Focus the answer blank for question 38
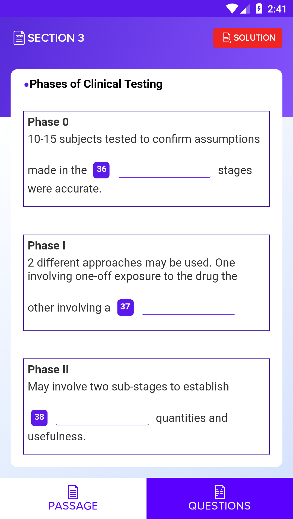The height and width of the screenshot is (519, 293). pos(102,419)
